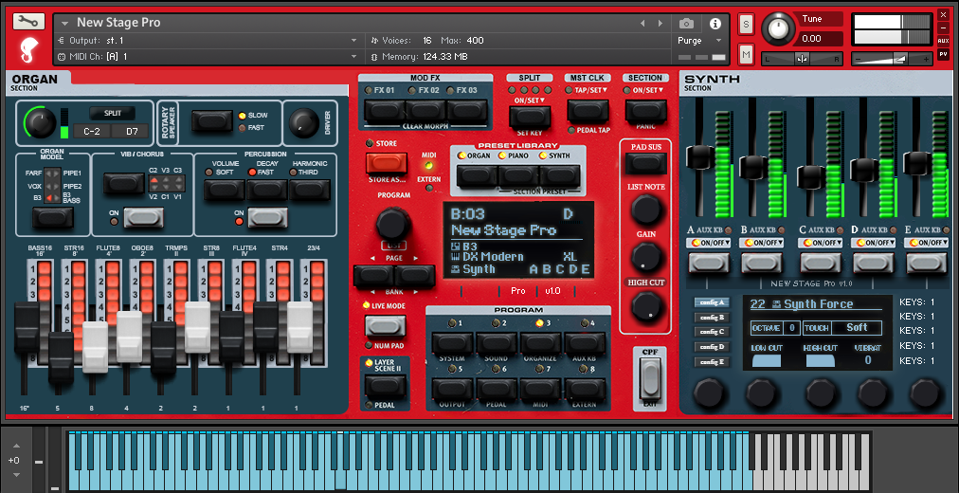Click the ORGAN MODEL selector button
The image size is (959, 493).
(53, 217)
